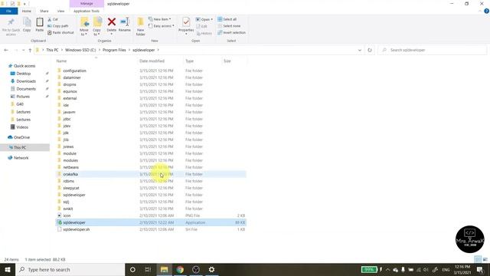Open Pictures in Quick access
This screenshot has height=276, width=490.
pos(23,97)
